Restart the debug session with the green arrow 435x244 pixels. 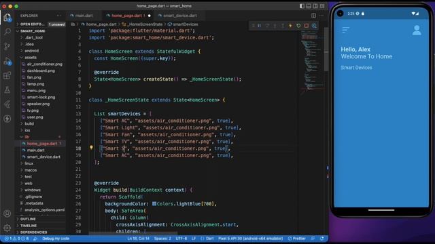pos(298,26)
